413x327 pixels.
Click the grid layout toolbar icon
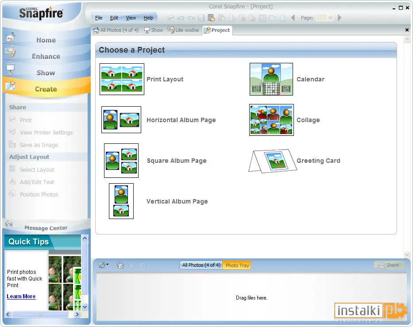pos(262,18)
